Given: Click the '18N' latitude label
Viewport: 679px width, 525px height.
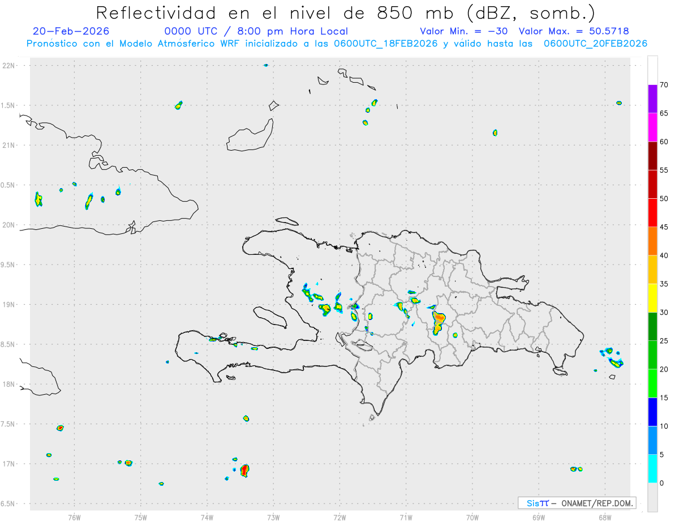Looking at the screenshot, I should 9,385.
